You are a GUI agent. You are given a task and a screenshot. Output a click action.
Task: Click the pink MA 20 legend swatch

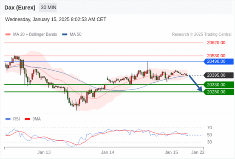click(x=8, y=34)
